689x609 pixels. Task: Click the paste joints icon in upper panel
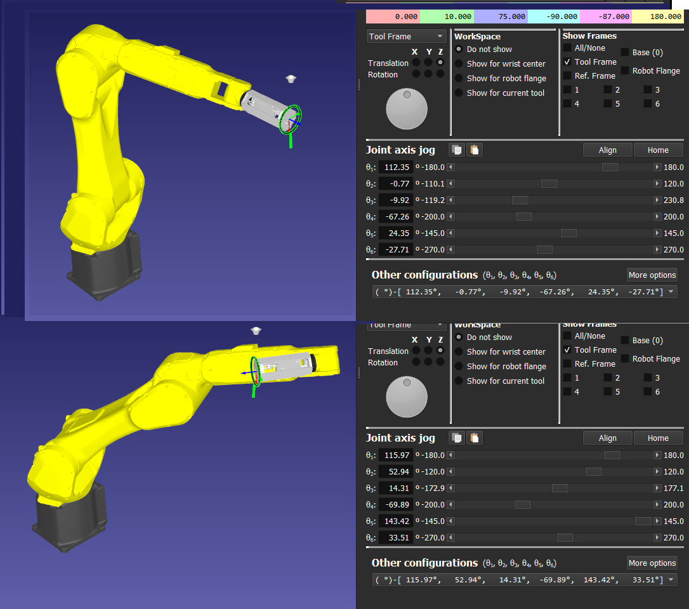(x=475, y=150)
